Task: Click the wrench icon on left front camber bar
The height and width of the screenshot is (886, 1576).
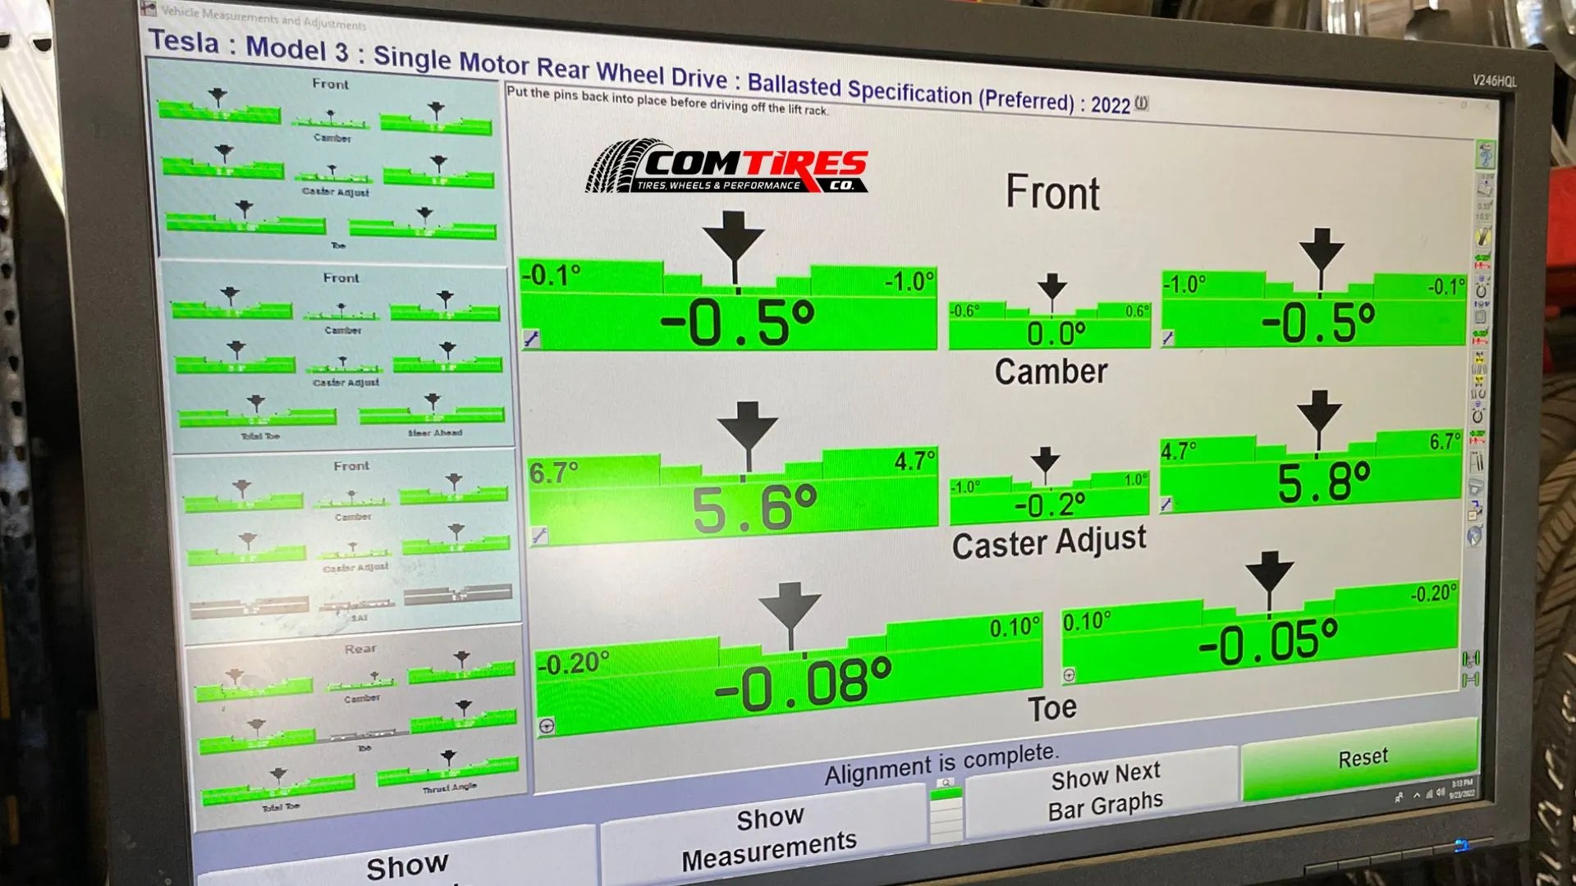Action: click(x=531, y=339)
